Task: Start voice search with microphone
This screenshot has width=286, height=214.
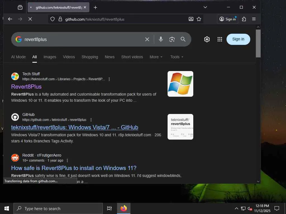Action: pyautogui.click(x=161, y=39)
